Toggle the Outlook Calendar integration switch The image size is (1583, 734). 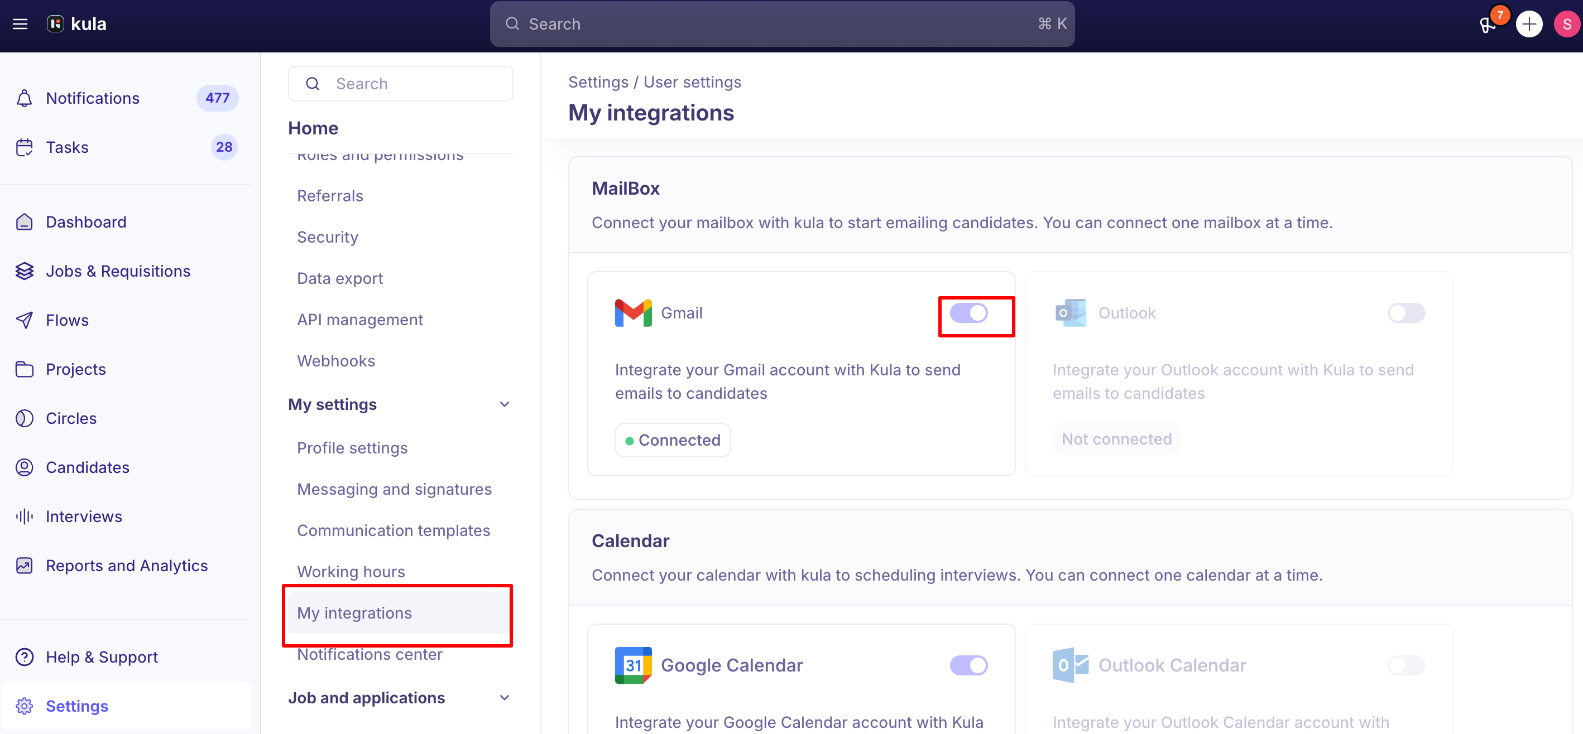[1406, 665]
